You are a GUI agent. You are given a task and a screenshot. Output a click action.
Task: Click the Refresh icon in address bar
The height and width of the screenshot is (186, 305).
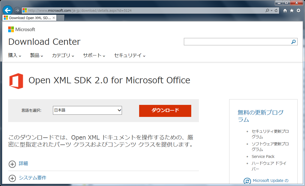click(x=276, y=10)
